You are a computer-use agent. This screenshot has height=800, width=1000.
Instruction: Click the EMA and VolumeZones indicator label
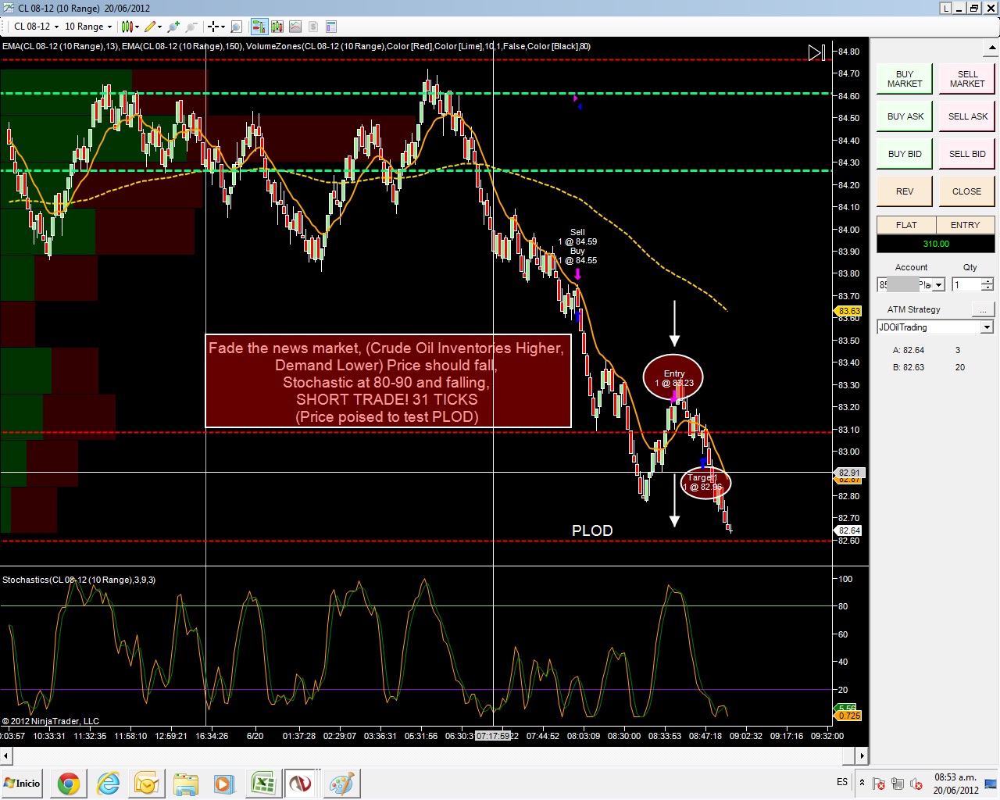coord(296,46)
